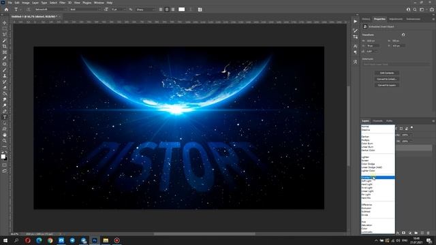Click the Home icon in the options bar
Screen dimensions: 436x245
6,10
